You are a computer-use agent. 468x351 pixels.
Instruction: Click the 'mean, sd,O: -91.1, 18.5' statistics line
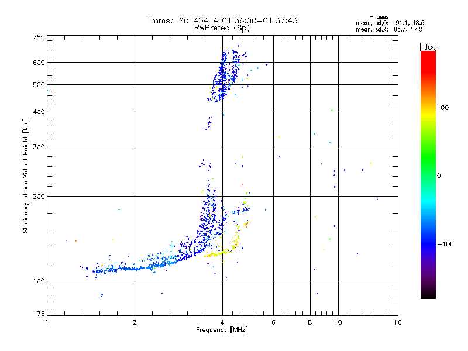coord(390,23)
